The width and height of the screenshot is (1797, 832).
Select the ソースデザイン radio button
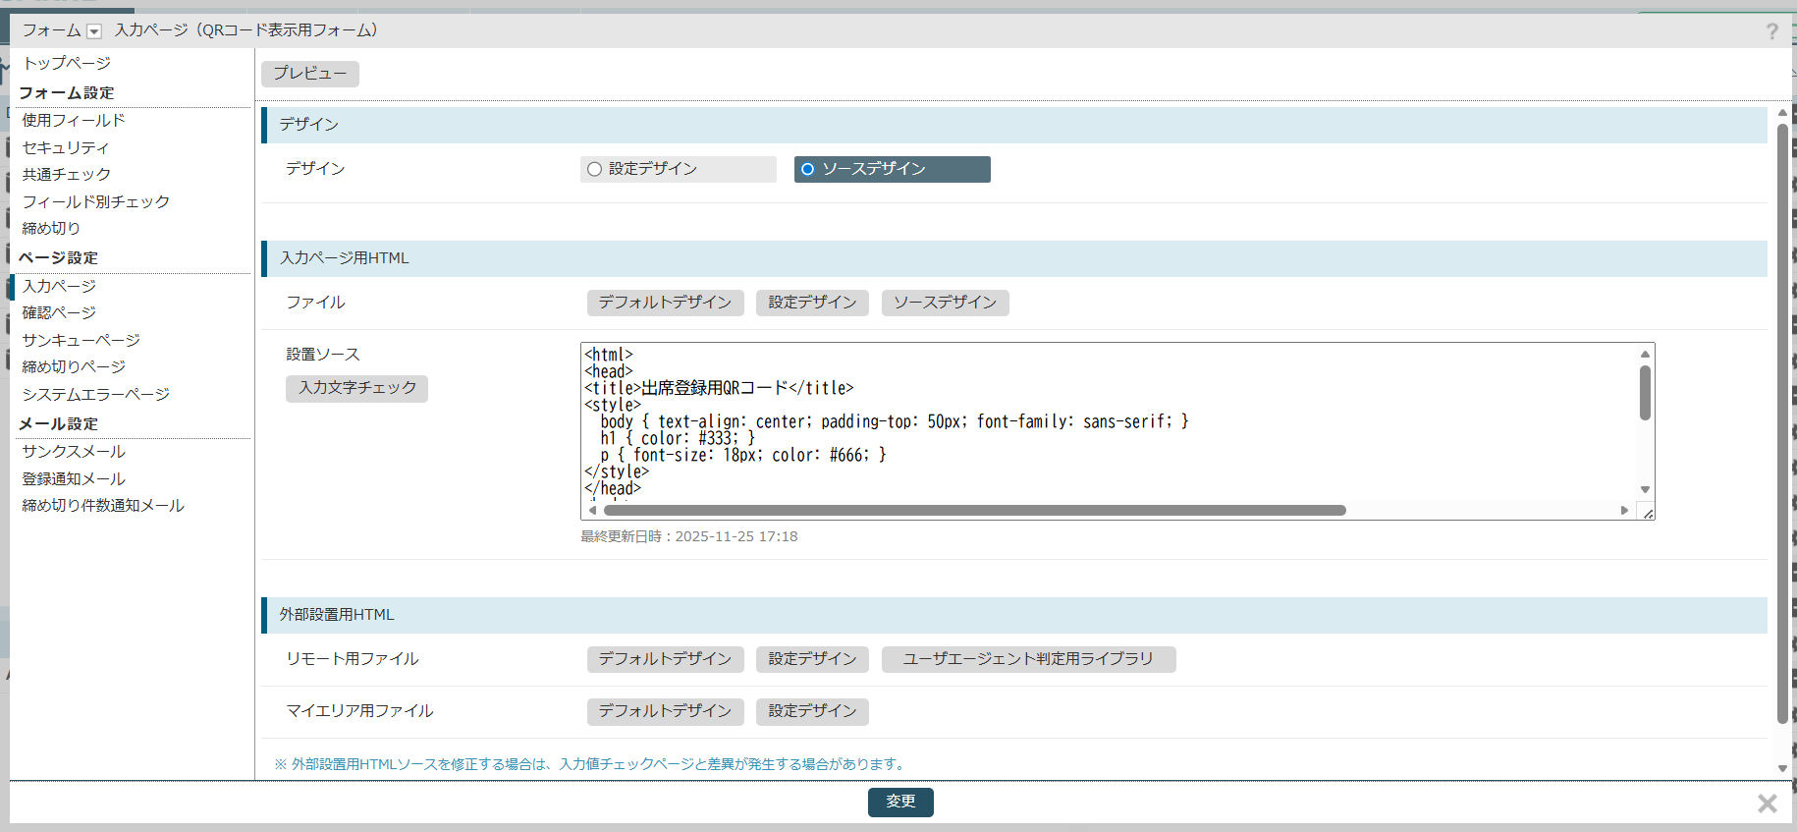pyautogui.click(x=807, y=169)
